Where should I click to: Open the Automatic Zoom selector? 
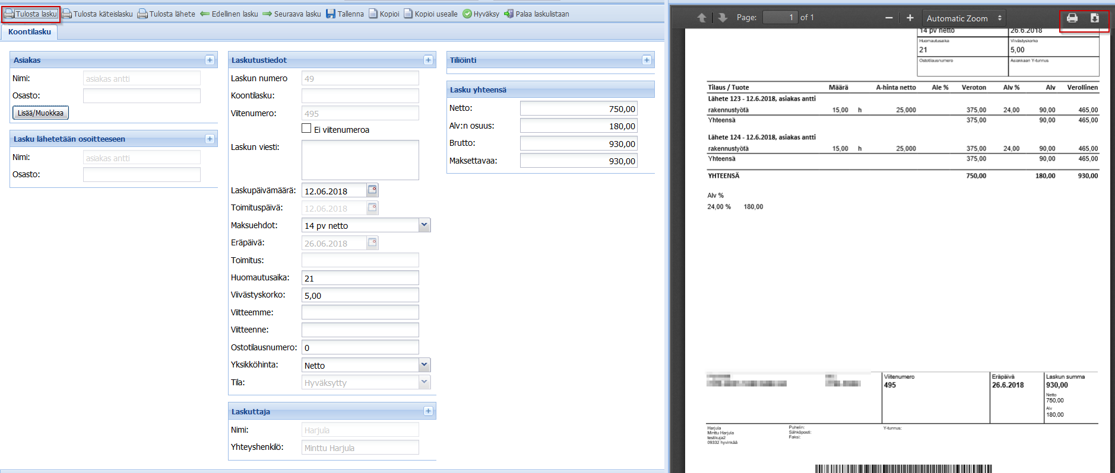pos(964,18)
